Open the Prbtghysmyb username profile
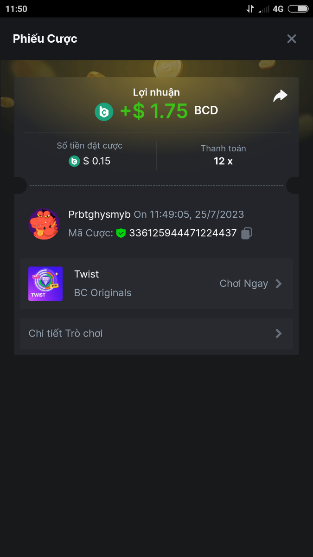 click(x=100, y=214)
